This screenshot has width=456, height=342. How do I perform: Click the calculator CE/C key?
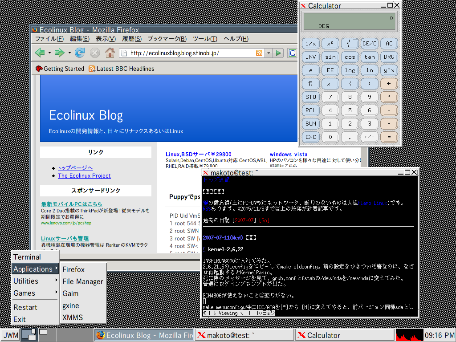pos(369,44)
